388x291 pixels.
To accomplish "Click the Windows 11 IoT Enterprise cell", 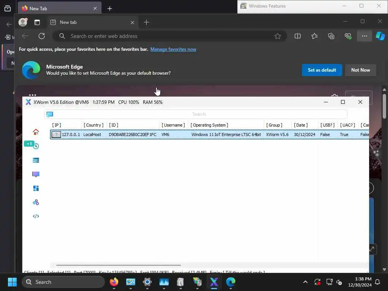I will pos(226,135).
